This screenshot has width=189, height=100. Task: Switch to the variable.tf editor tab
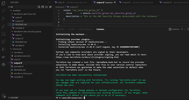(174, 2)
